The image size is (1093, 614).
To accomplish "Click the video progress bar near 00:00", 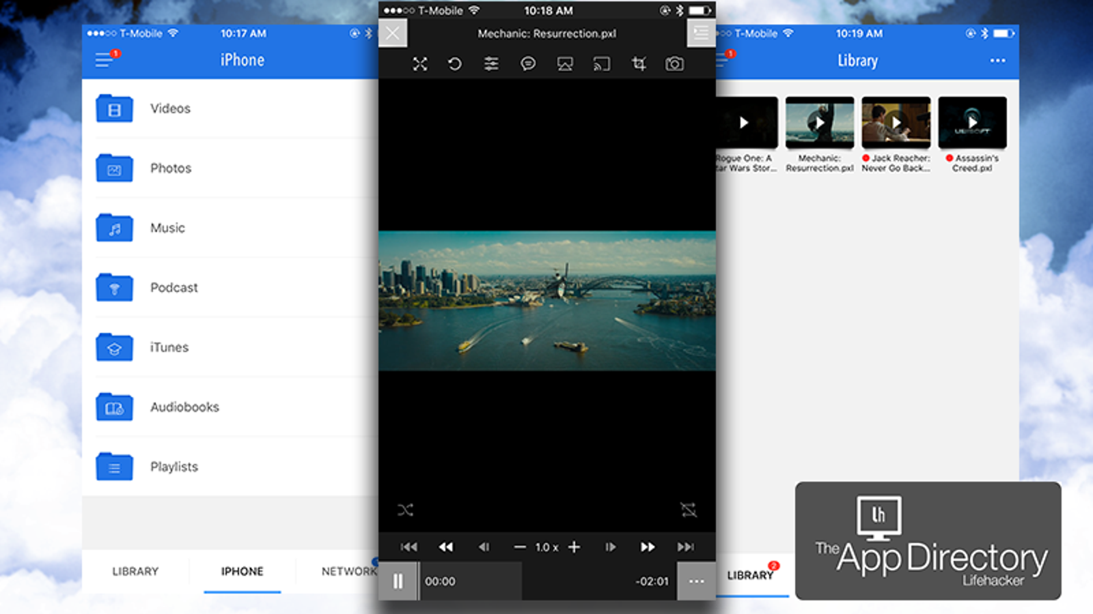I will (x=548, y=581).
